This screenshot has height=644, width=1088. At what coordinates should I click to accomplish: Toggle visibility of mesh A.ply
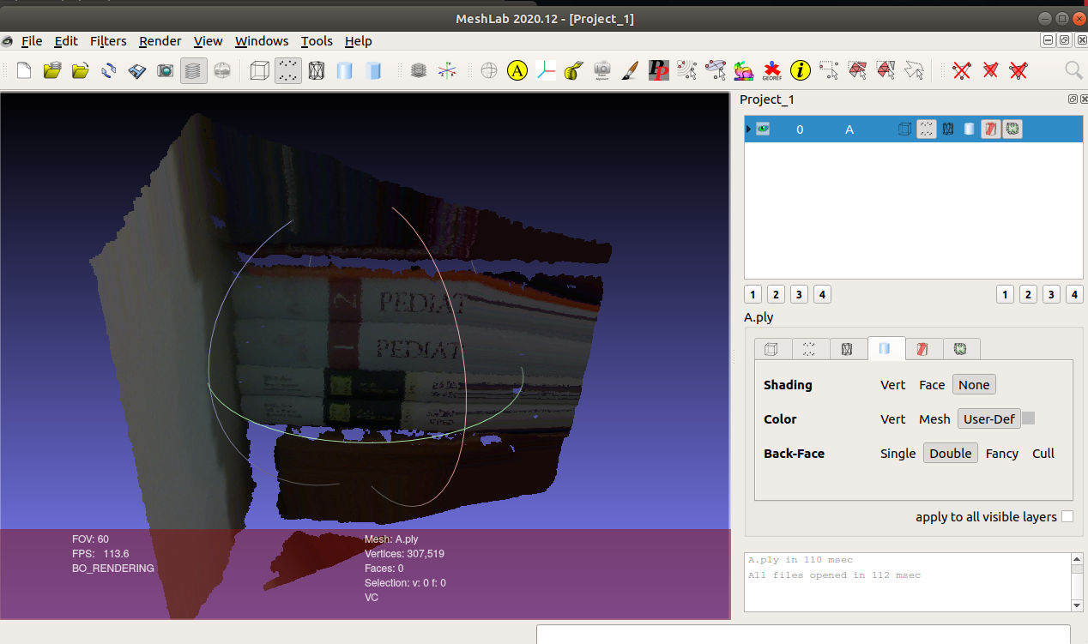pyautogui.click(x=763, y=129)
